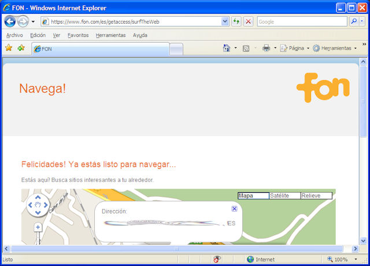
Task: Click the Listo status text
Action: [x=8, y=260]
